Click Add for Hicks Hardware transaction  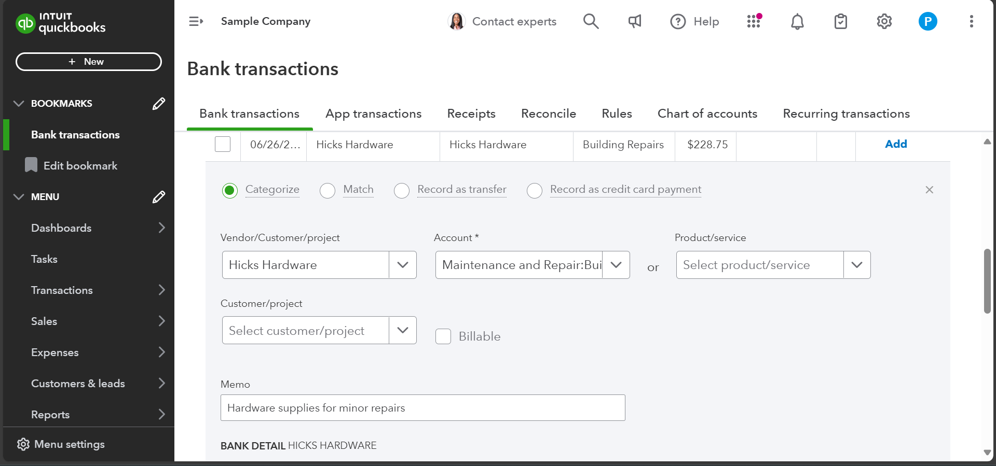895,144
